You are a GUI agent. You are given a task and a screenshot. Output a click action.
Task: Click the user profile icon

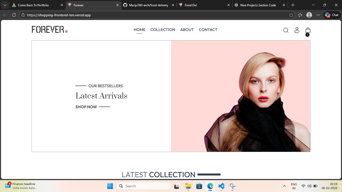click(x=297, y=30)
